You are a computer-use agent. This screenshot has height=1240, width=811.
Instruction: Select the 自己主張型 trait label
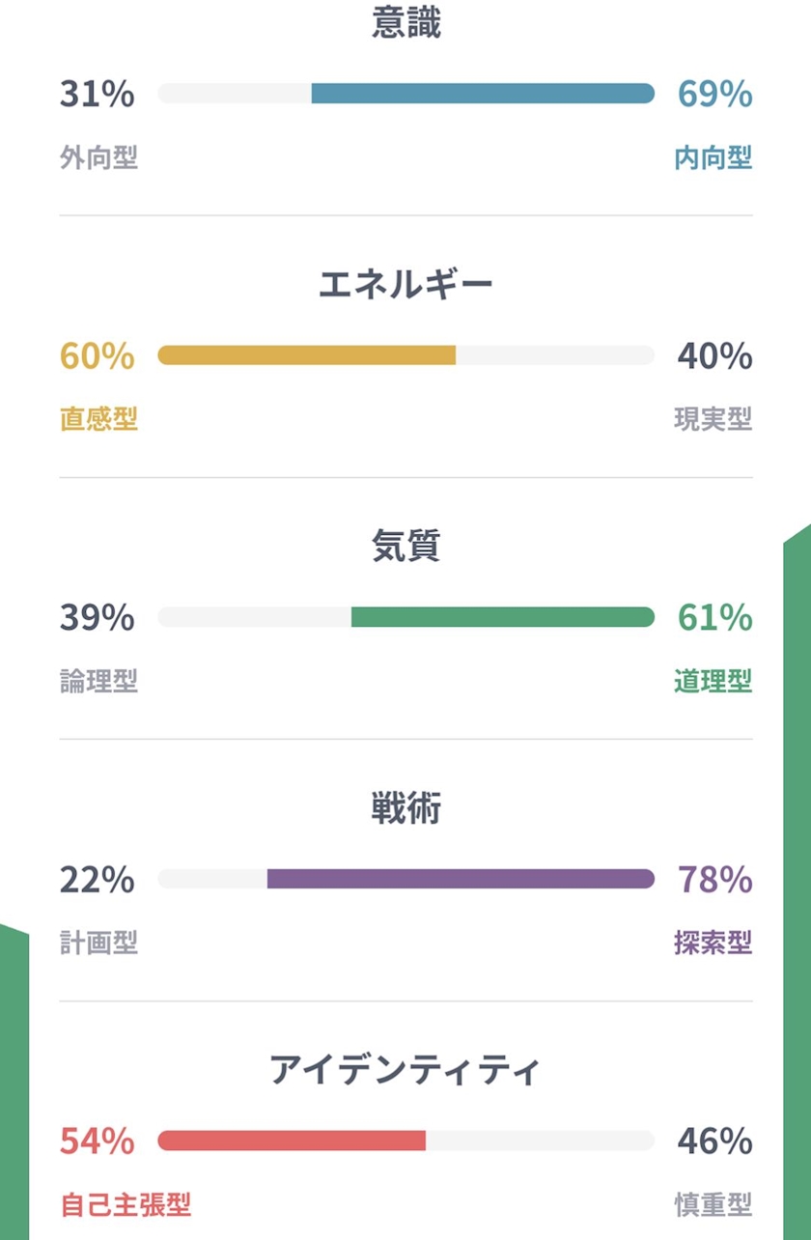point(126,1204)
